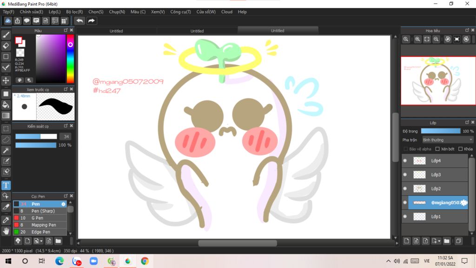Enable the Khóa checkbox

click(461, 149)
